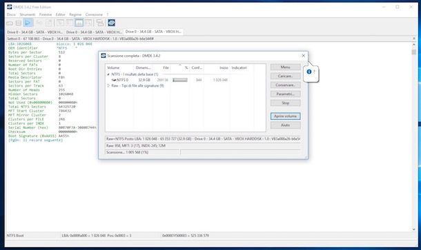This screenshot has width=421, height=250.
Task: Click the Serial Number (hex) row
Action: (52, 127)
